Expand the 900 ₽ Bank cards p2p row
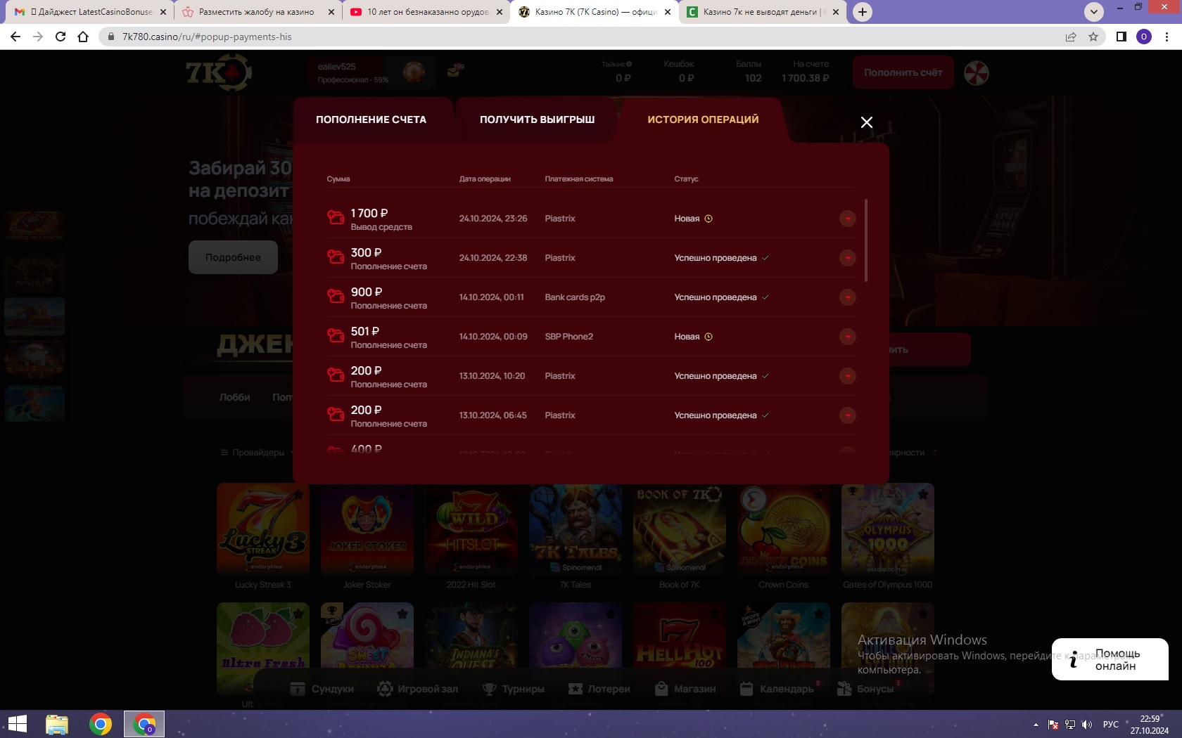Image resolution: width=1182 pixels, height=738 pixels. click(x=847, y=297)
